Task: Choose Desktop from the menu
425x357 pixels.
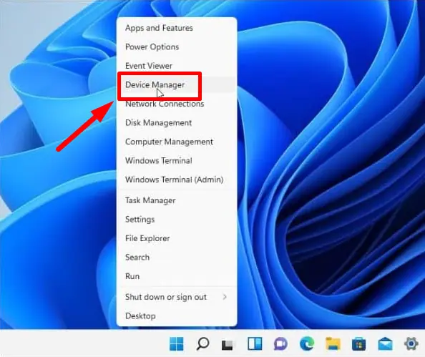Action: (177, 316)
